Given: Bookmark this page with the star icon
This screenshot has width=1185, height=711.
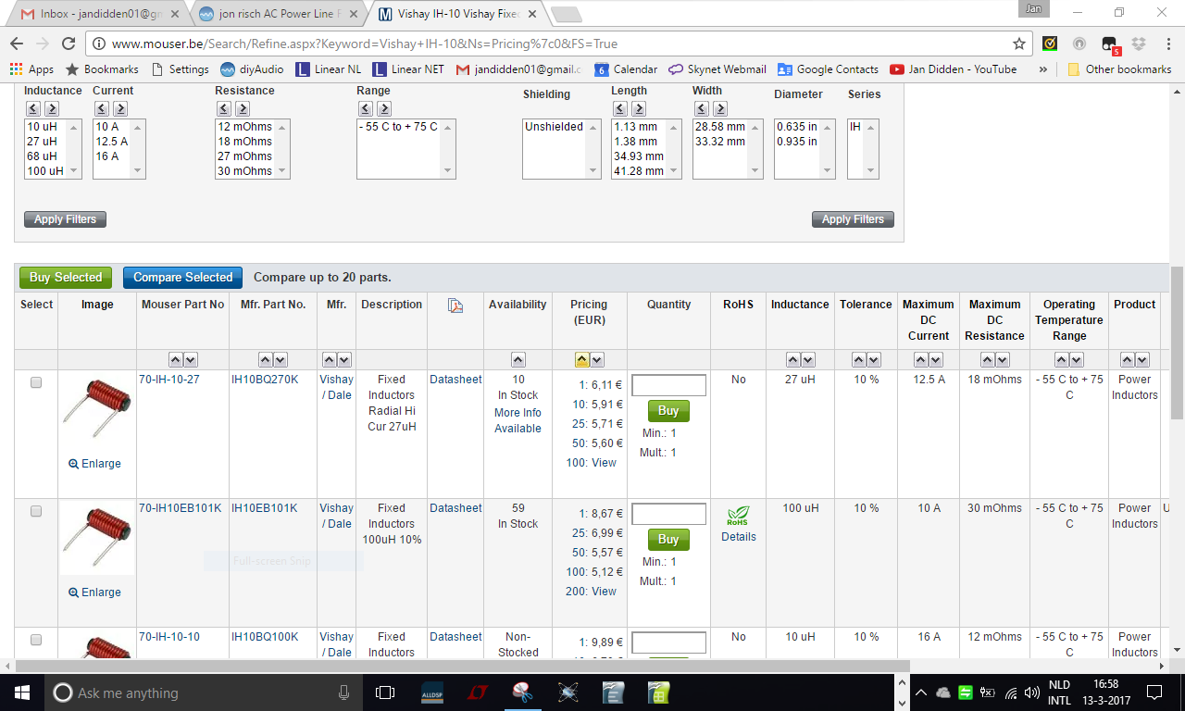Looking at the screenshot, I should point(1019,44).
